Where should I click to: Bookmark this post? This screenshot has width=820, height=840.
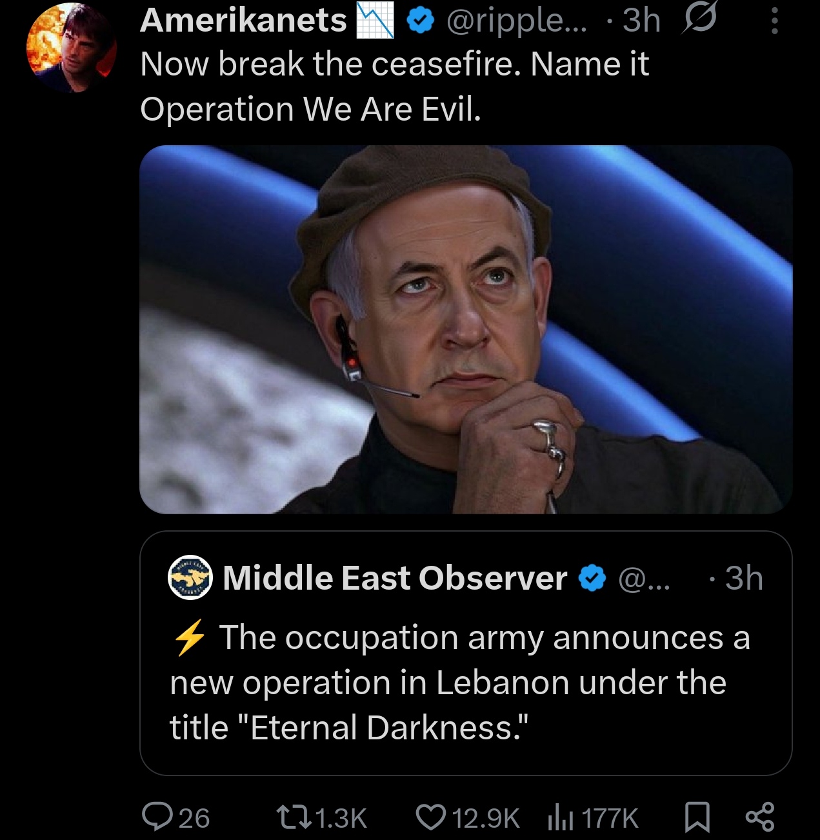697,817
